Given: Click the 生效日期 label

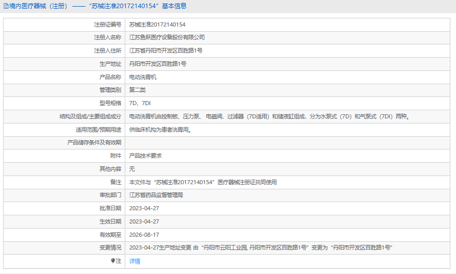Looking at the screenshot, I should 110,221.
